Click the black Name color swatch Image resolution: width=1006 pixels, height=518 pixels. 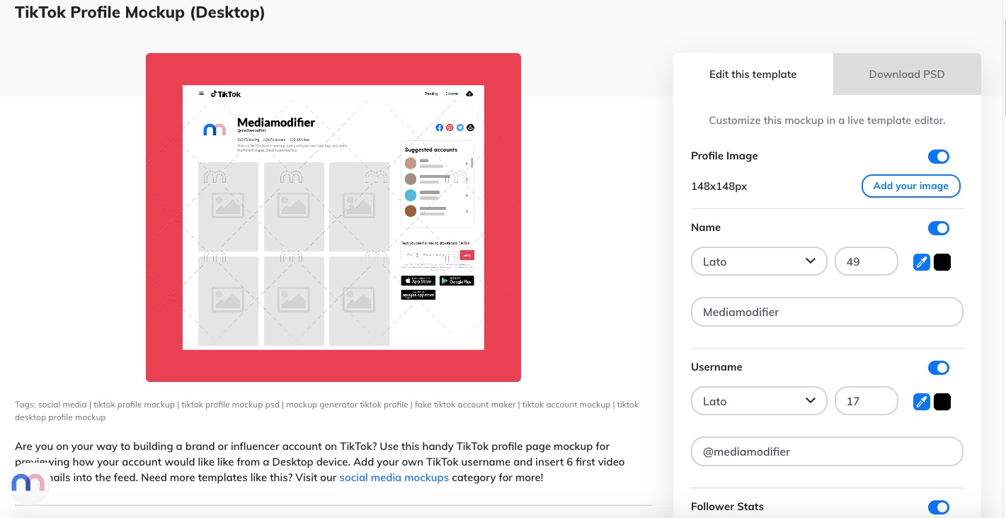point(942,262)
